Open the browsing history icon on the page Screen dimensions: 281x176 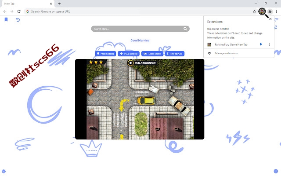click(18, 20)
